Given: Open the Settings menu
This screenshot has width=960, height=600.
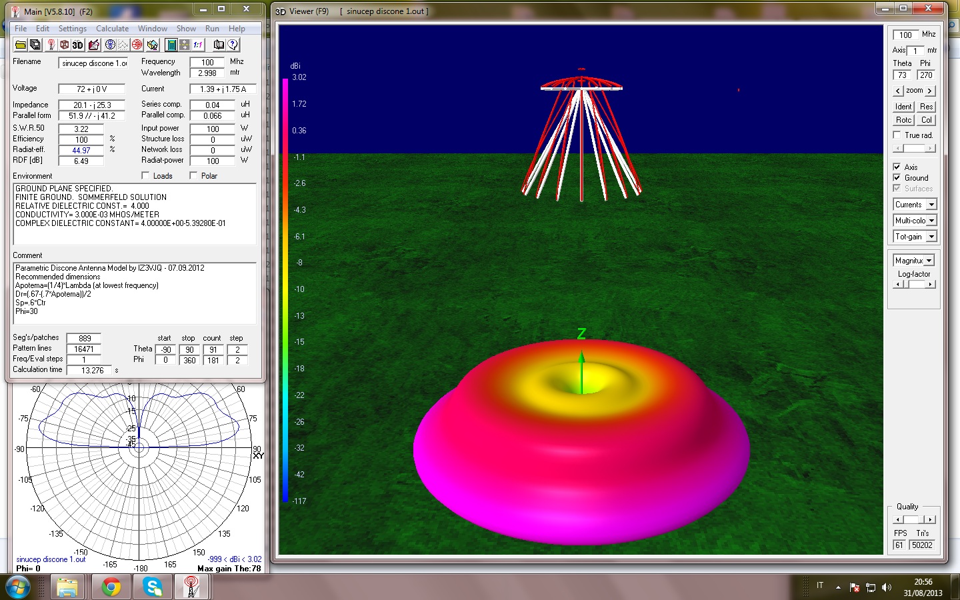Looking at the screenshot, I should pos(72,29).
